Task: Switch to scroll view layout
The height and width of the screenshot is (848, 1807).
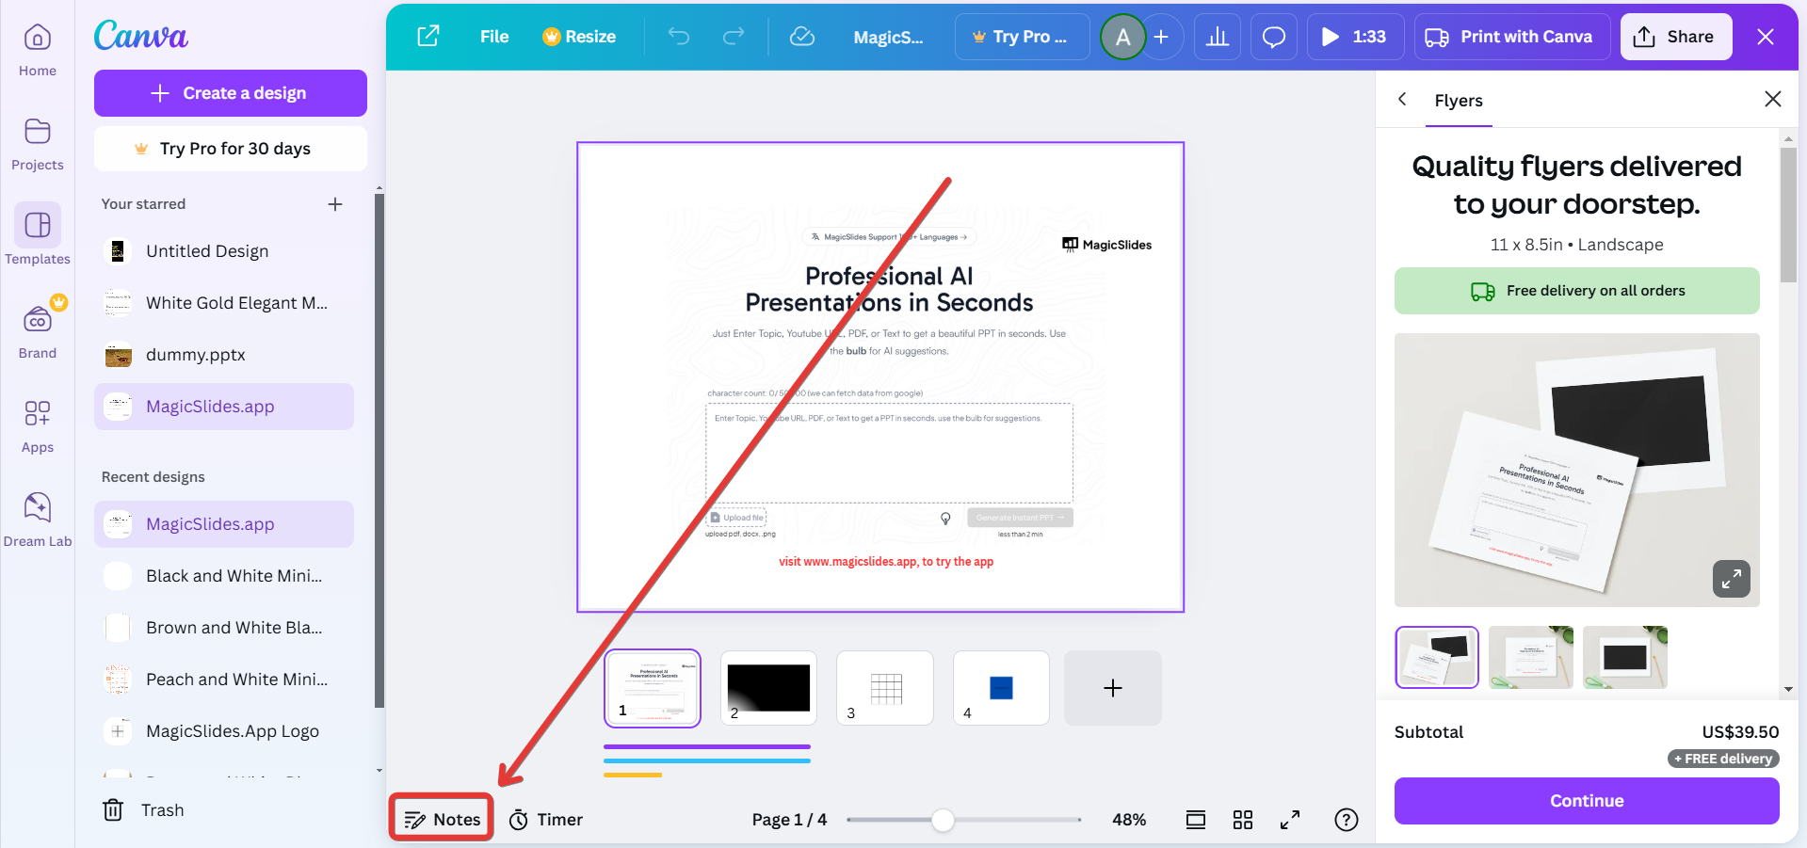Action: 1196,820
